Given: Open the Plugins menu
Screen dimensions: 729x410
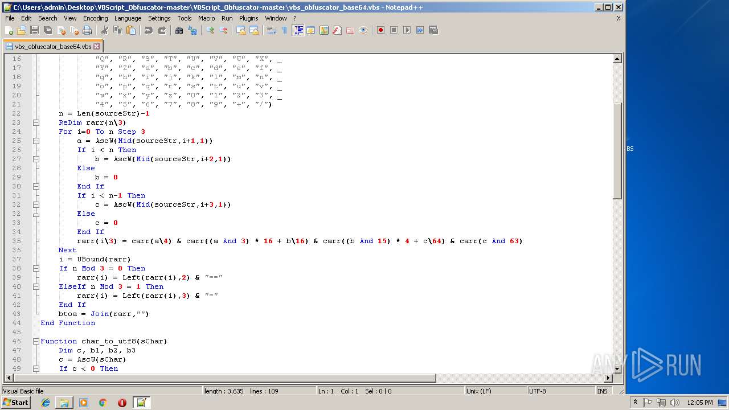Looking at the screenshot, I should point(248,18).
